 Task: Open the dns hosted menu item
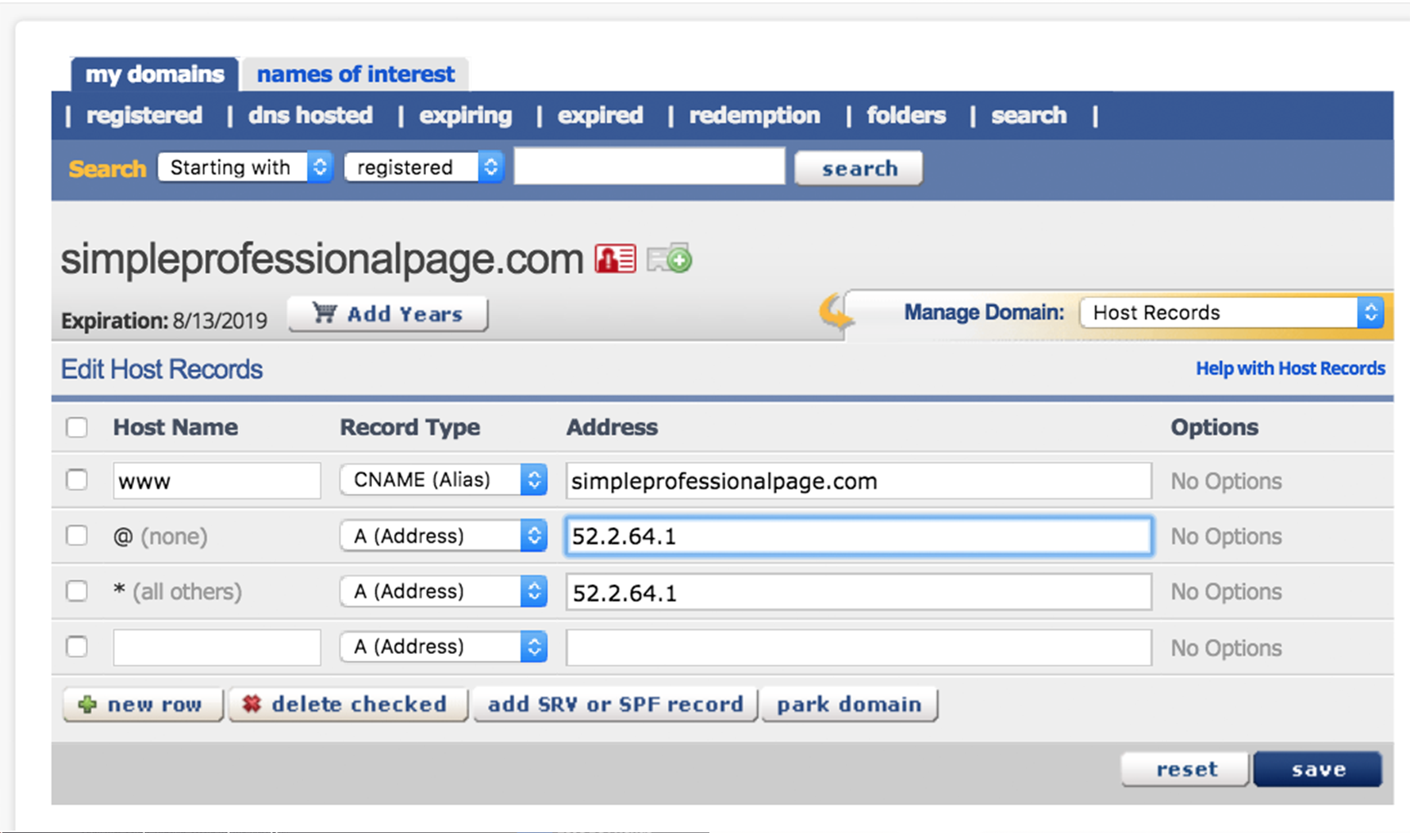point(310,116)
